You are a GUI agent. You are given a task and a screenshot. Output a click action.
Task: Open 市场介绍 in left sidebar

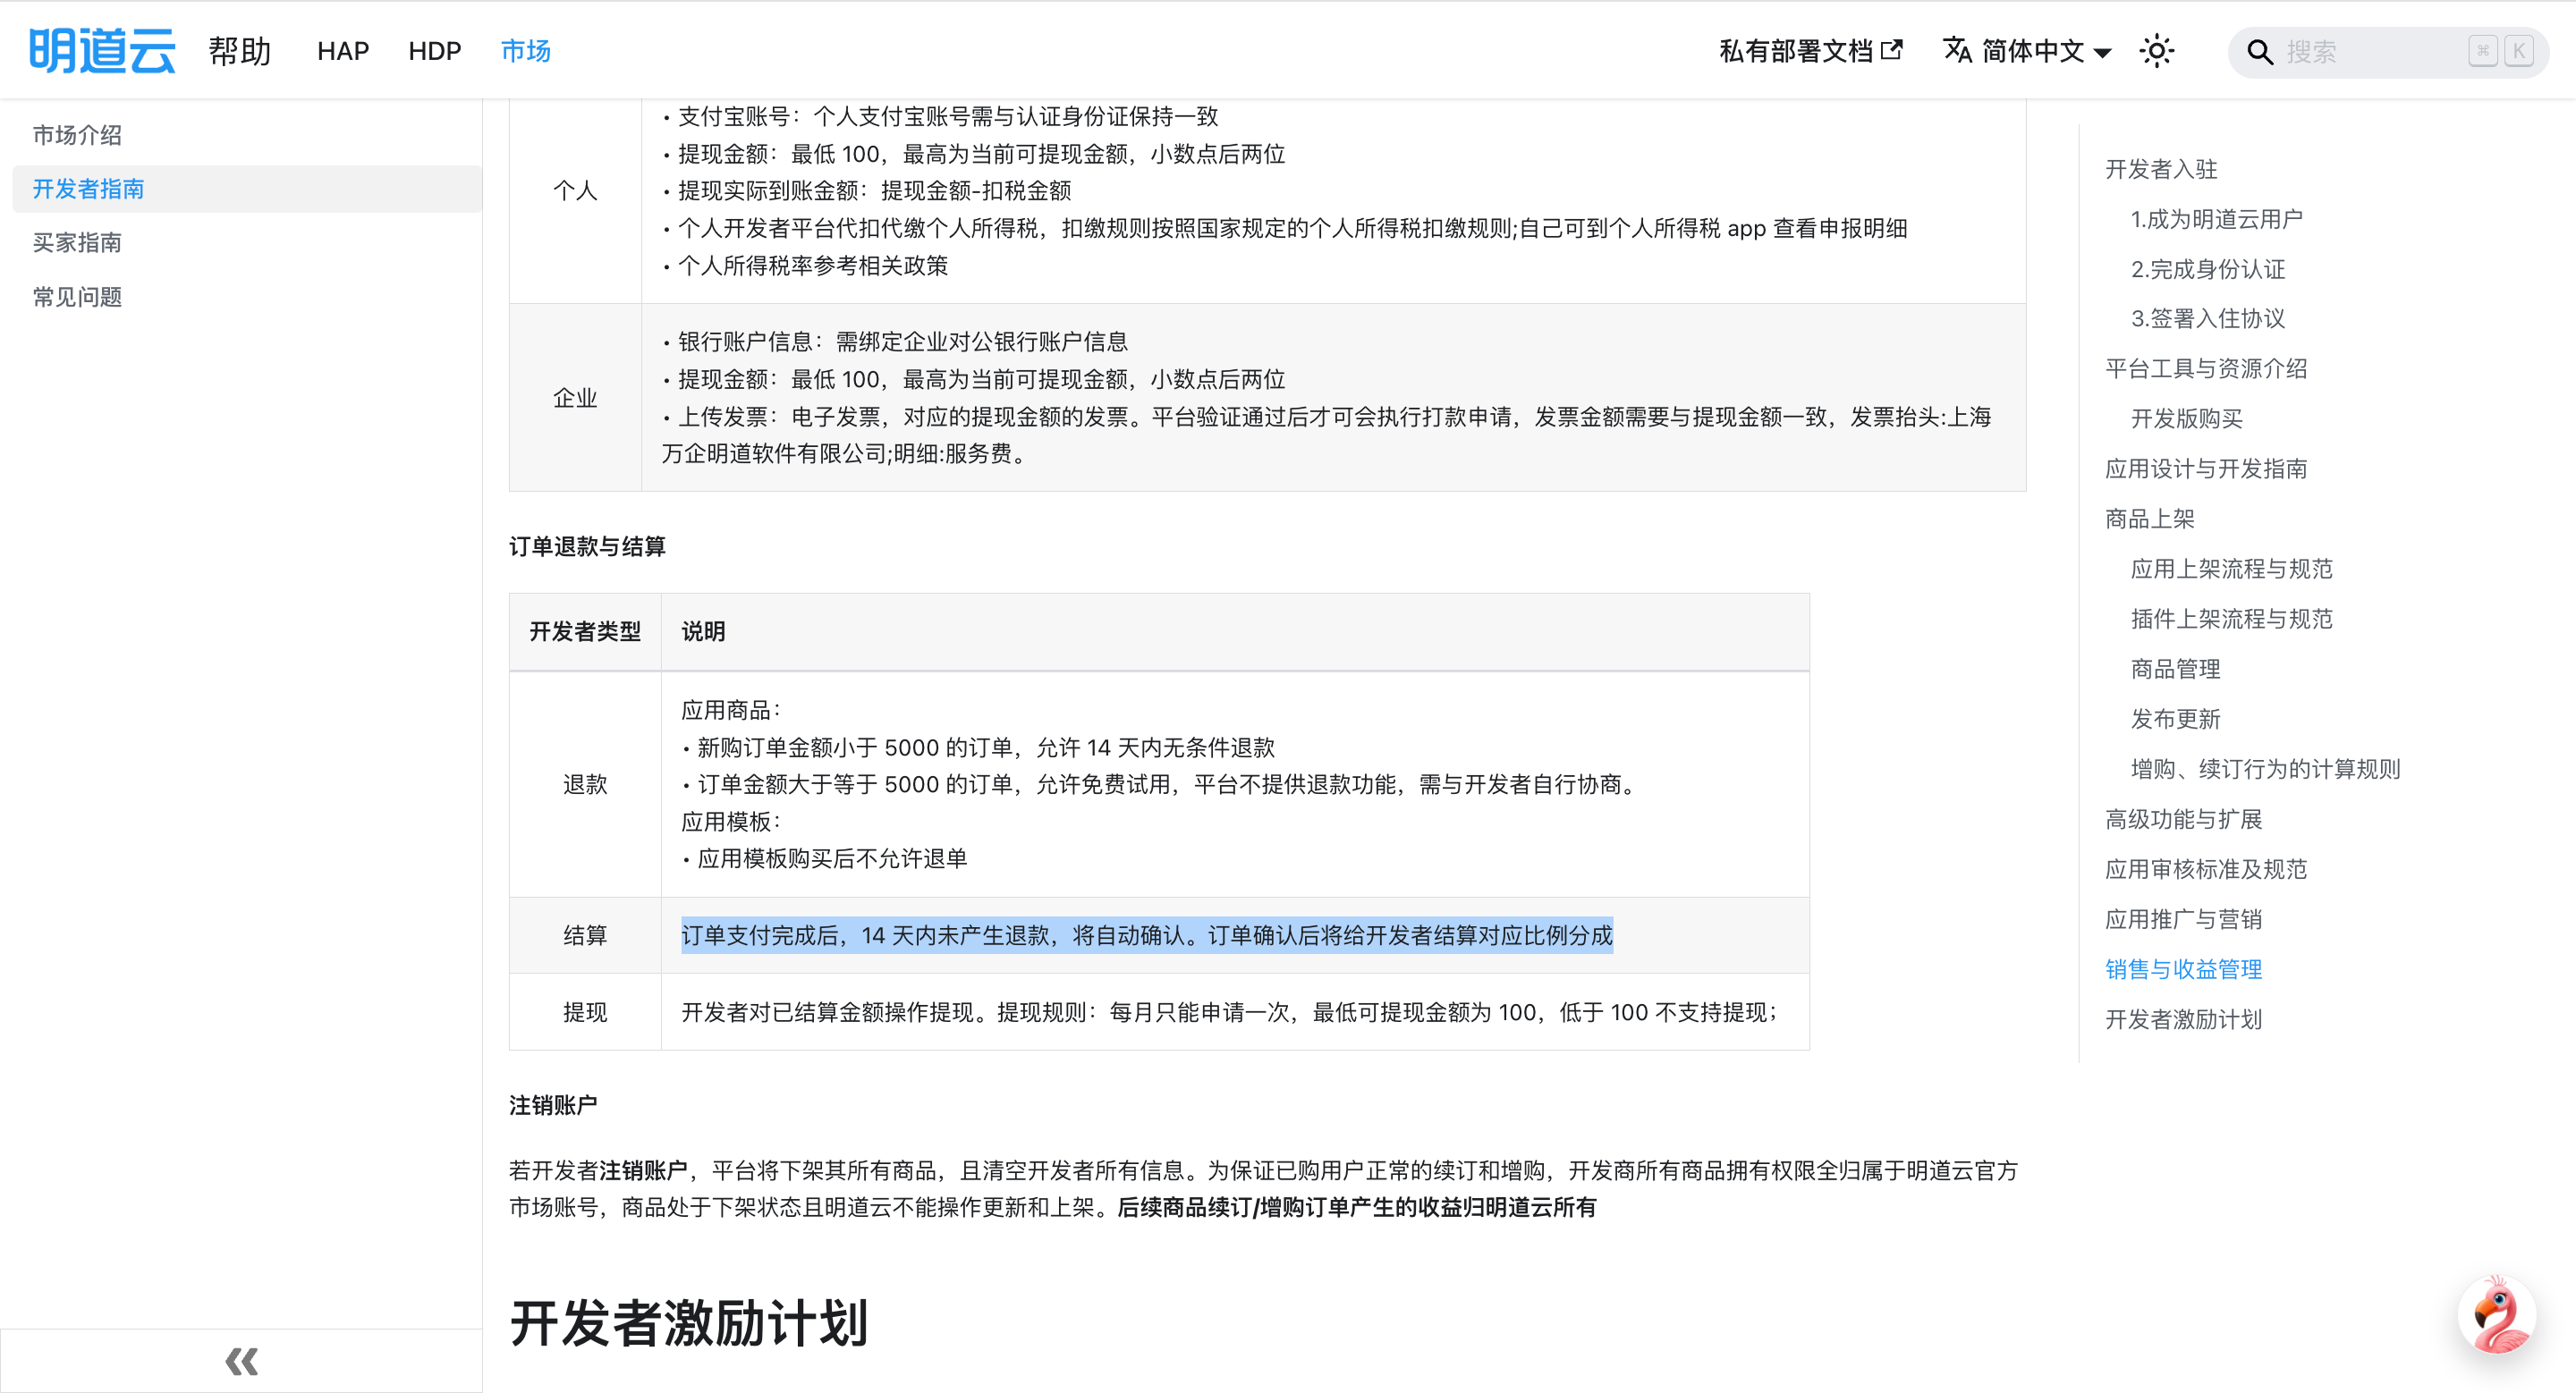point(77,135)
